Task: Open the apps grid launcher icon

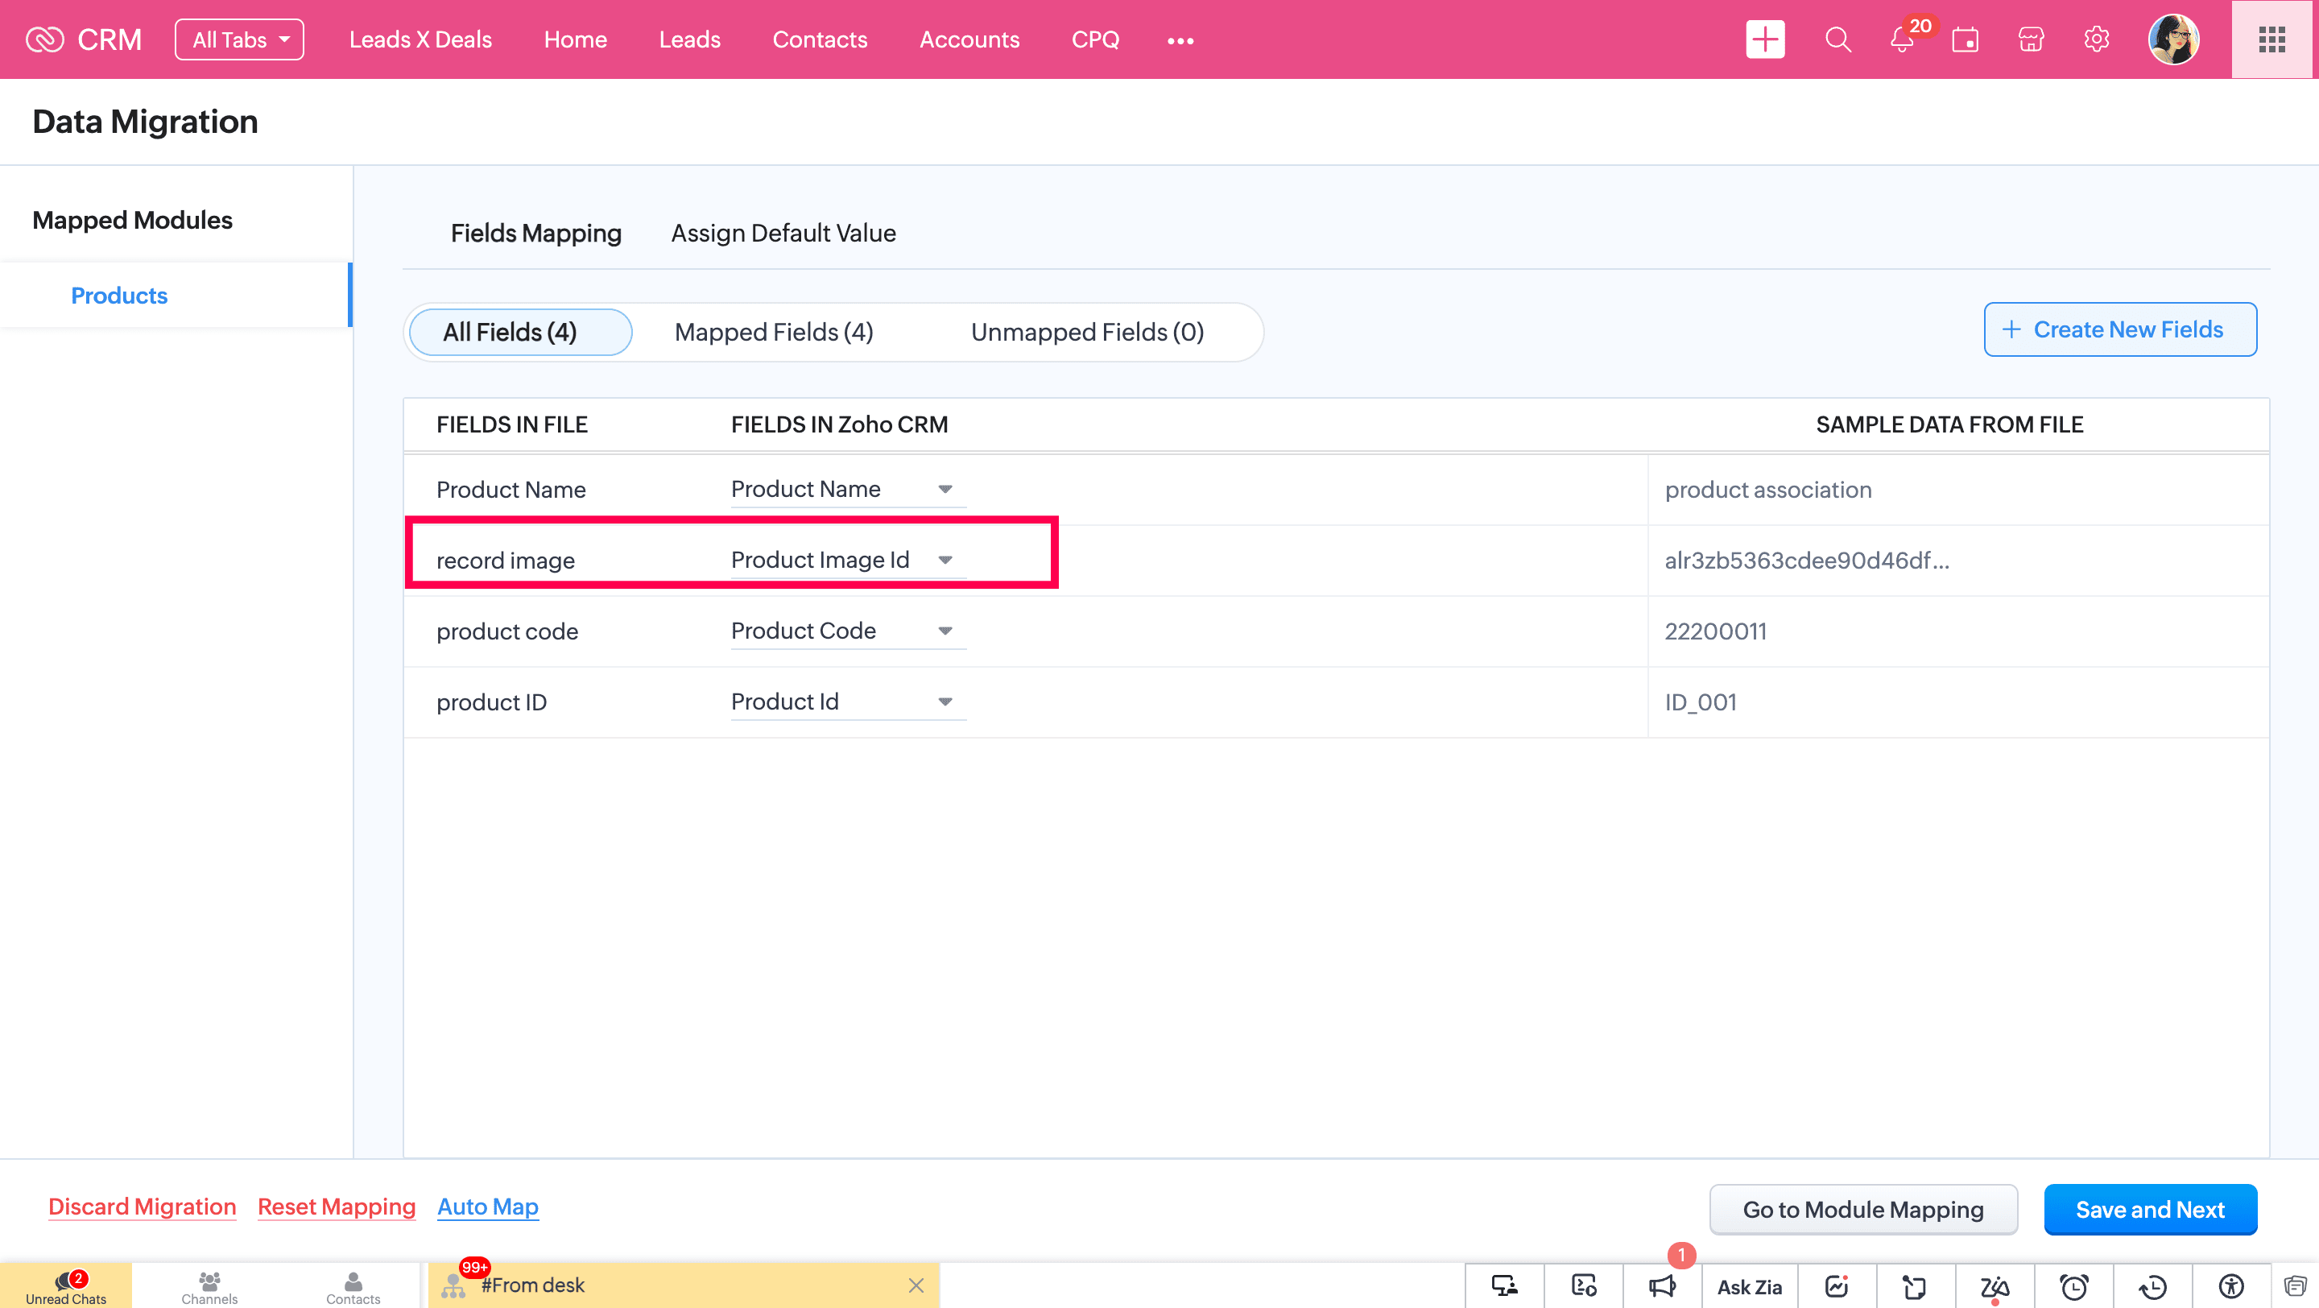Action: [2271, 39]
